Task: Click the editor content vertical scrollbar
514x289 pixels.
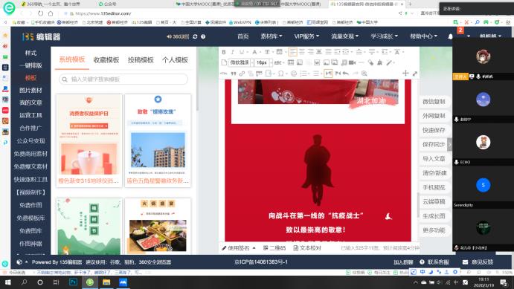Action: point(418,205)
